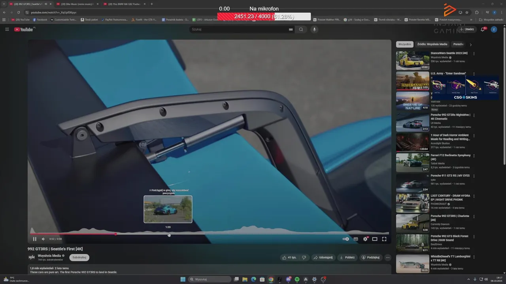506x284 pixels.
Task: Bookmark this page with the star
Action: pos(467,12)
